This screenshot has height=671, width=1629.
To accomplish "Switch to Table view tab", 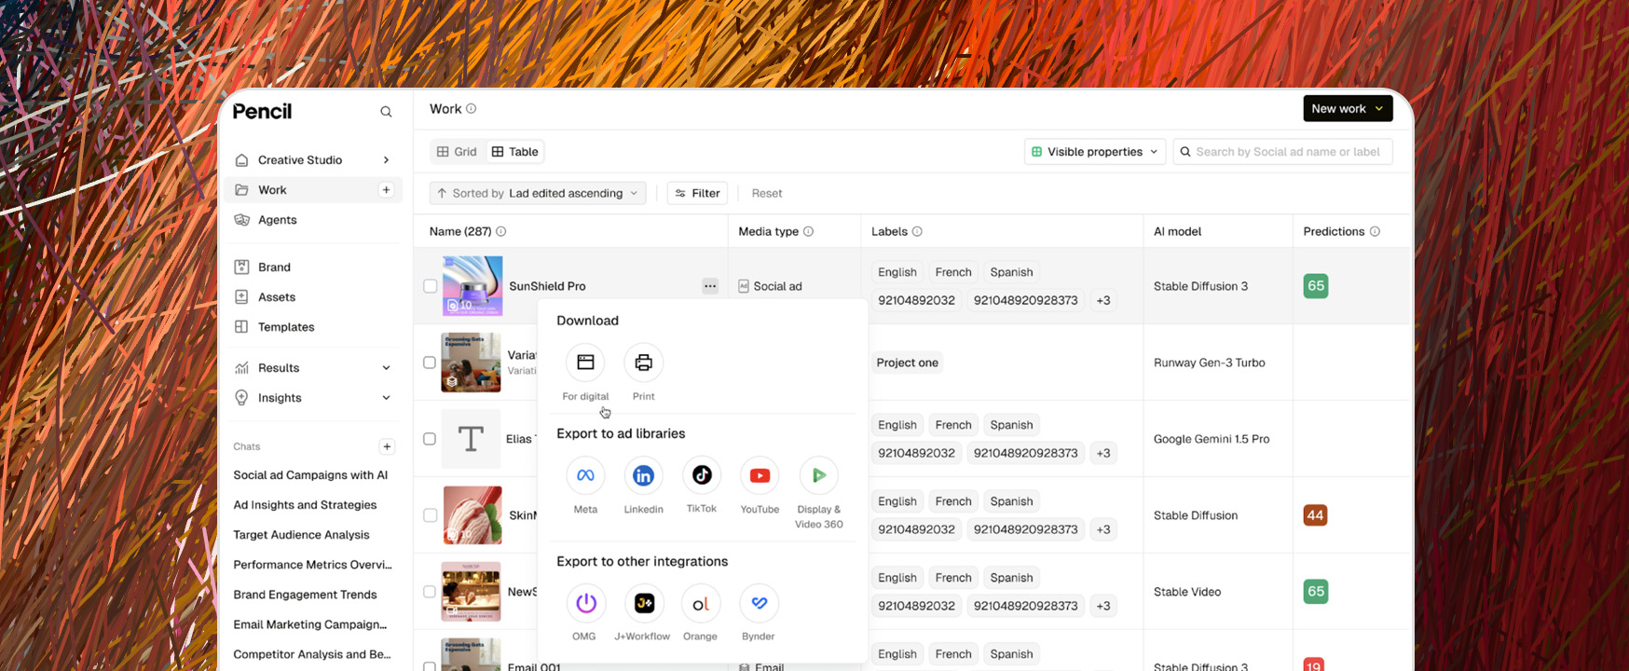I will pos(515,152).
